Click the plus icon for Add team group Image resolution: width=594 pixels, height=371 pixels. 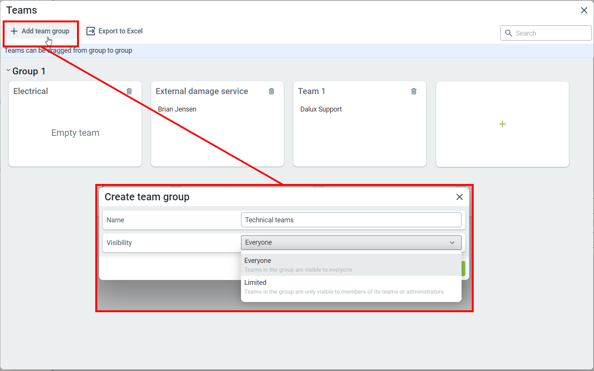coord(14,31)
